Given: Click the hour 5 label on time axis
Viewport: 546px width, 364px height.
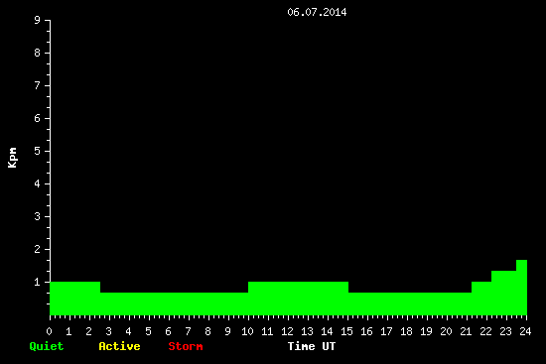Looking at the screenshot, I should (148, 331).
